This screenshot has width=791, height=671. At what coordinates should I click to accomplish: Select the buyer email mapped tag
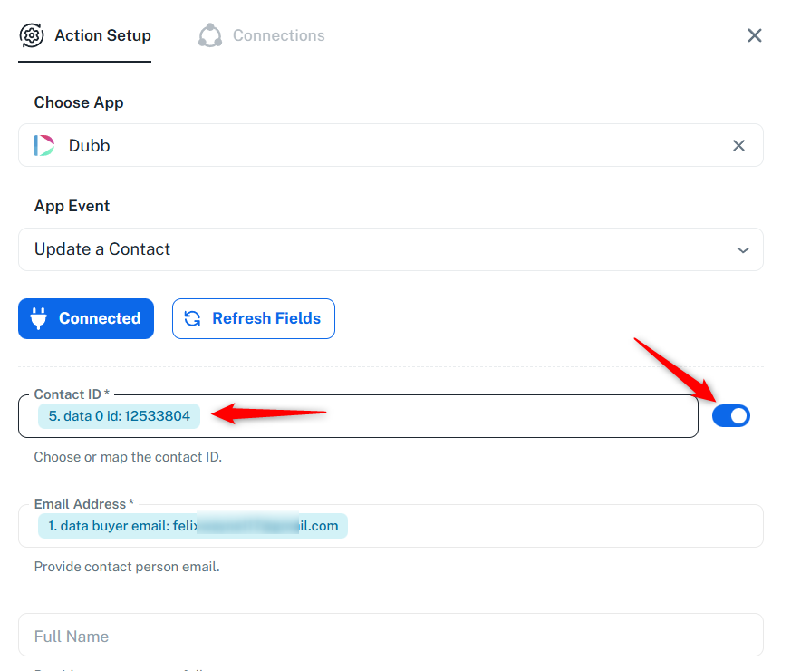(x=193, y=526)
